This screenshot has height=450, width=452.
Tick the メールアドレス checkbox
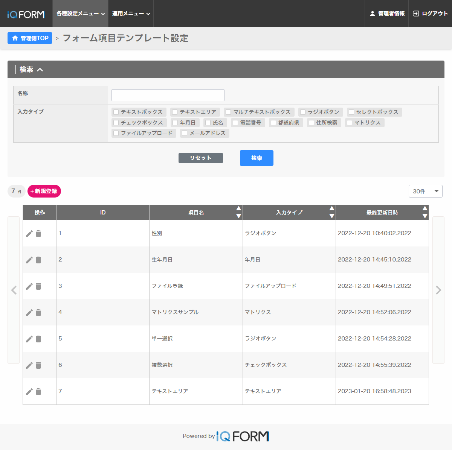185,133
